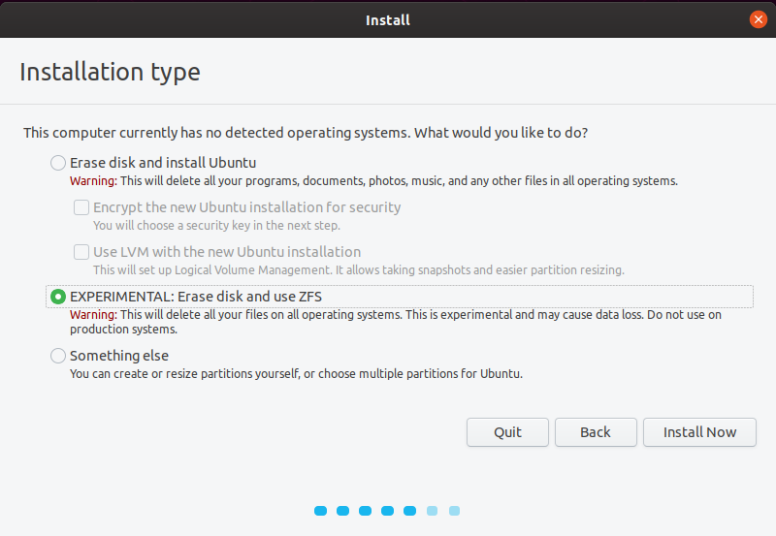Enable encrypting the new Ubuntu installation

coord(82,207)
